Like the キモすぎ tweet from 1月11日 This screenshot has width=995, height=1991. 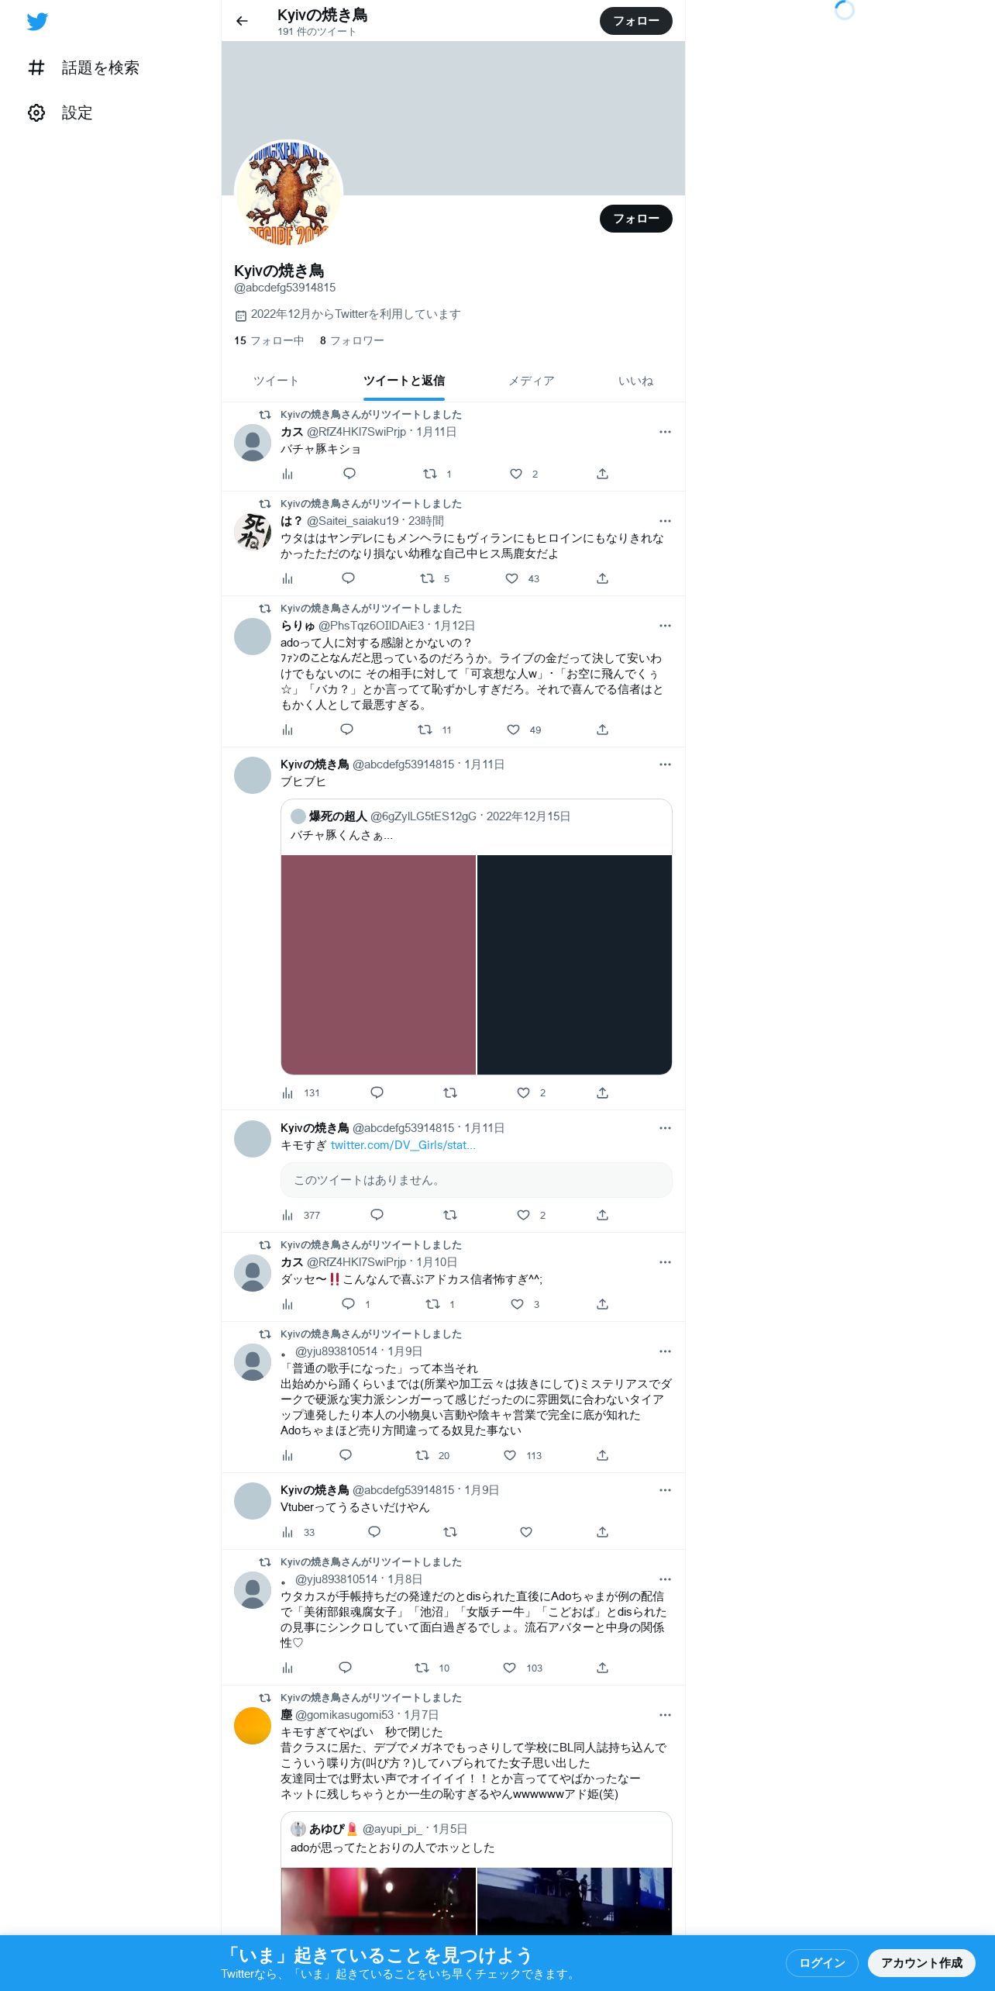point(524,1215)
